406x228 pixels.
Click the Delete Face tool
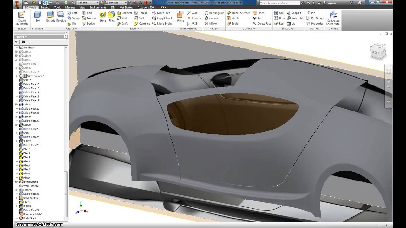coord(262,24)
